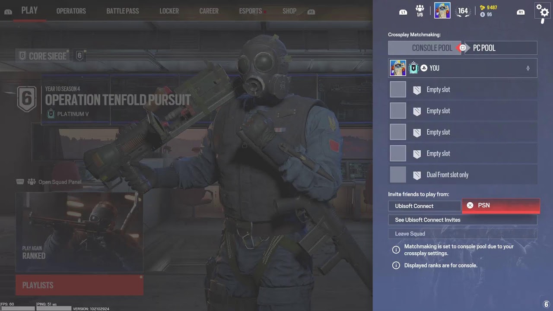Click the Ubisoft Connect invite button
The width and height of the screenshot is (553, 311).
pos(425,206)
